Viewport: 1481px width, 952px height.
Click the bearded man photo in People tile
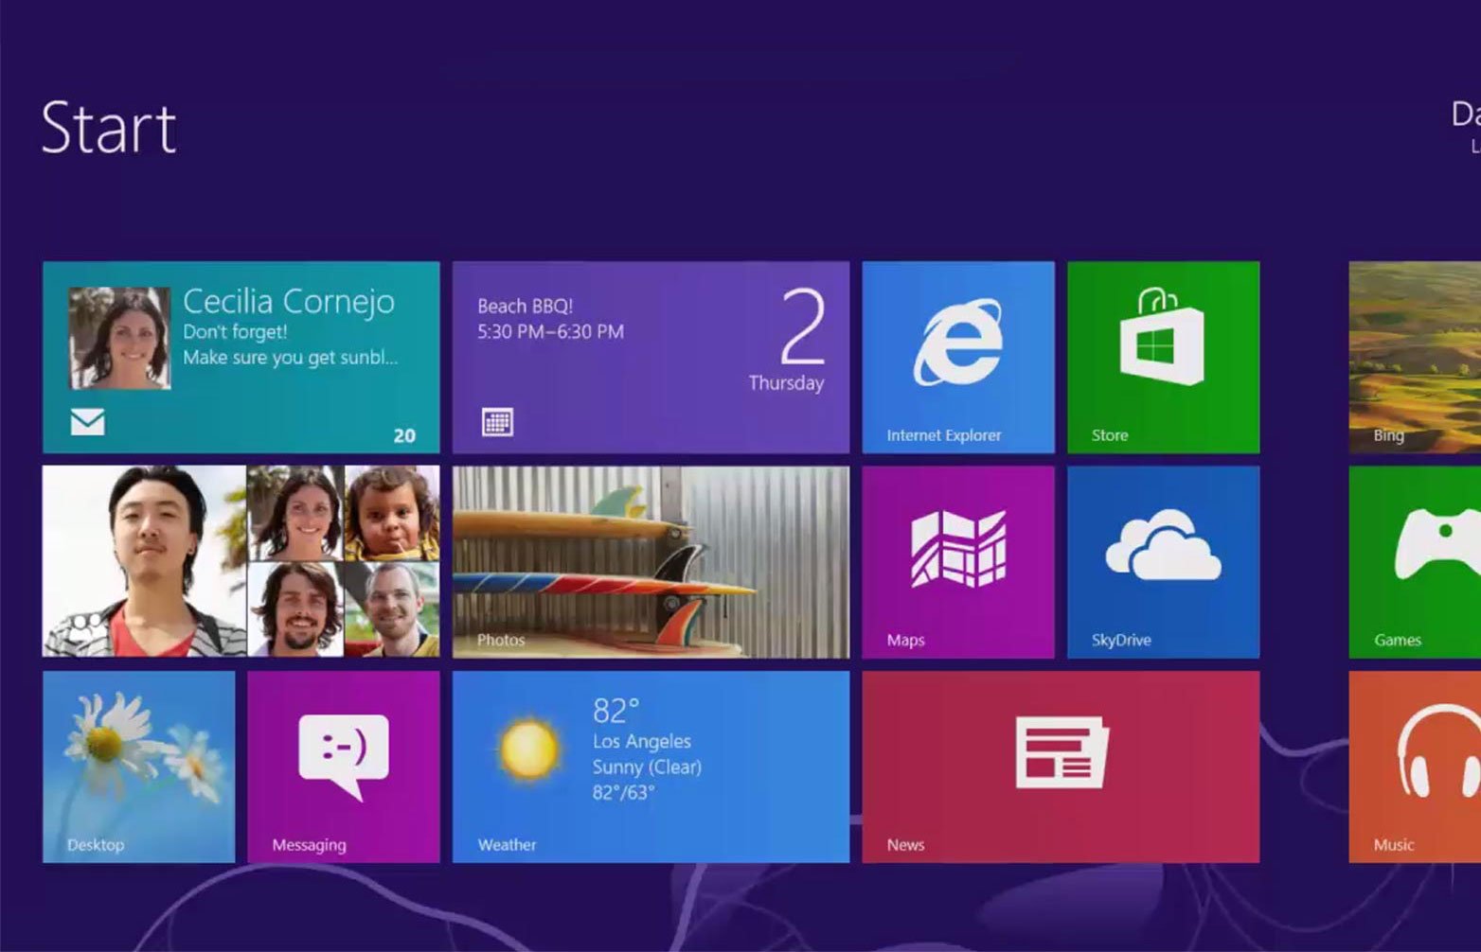pos(295,610)
